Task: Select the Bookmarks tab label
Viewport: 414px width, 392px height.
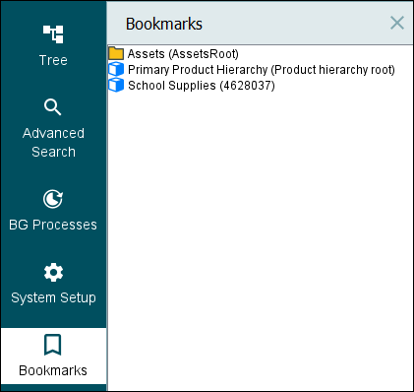Action: 53,370
